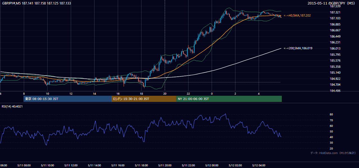Click the 5/11 20:00 bottom time label

point(165,165)
